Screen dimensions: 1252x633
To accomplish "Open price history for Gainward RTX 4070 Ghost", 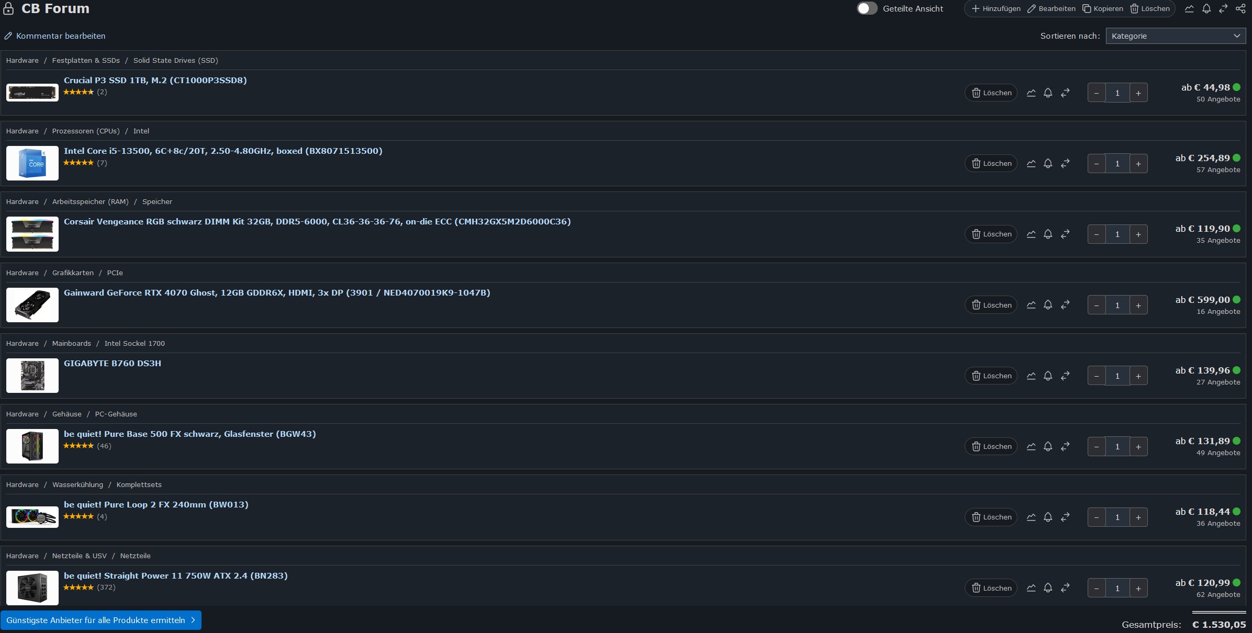I will pos(1031,305).
